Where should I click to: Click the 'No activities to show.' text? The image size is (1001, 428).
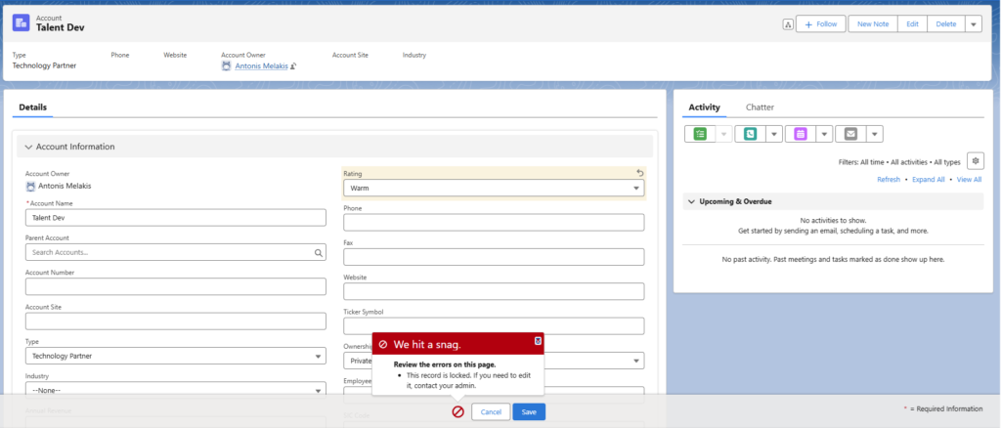pyautogui.click(x=833, y=220)
